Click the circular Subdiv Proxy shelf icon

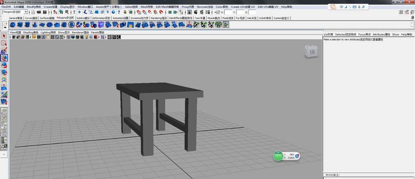[71, 25]
